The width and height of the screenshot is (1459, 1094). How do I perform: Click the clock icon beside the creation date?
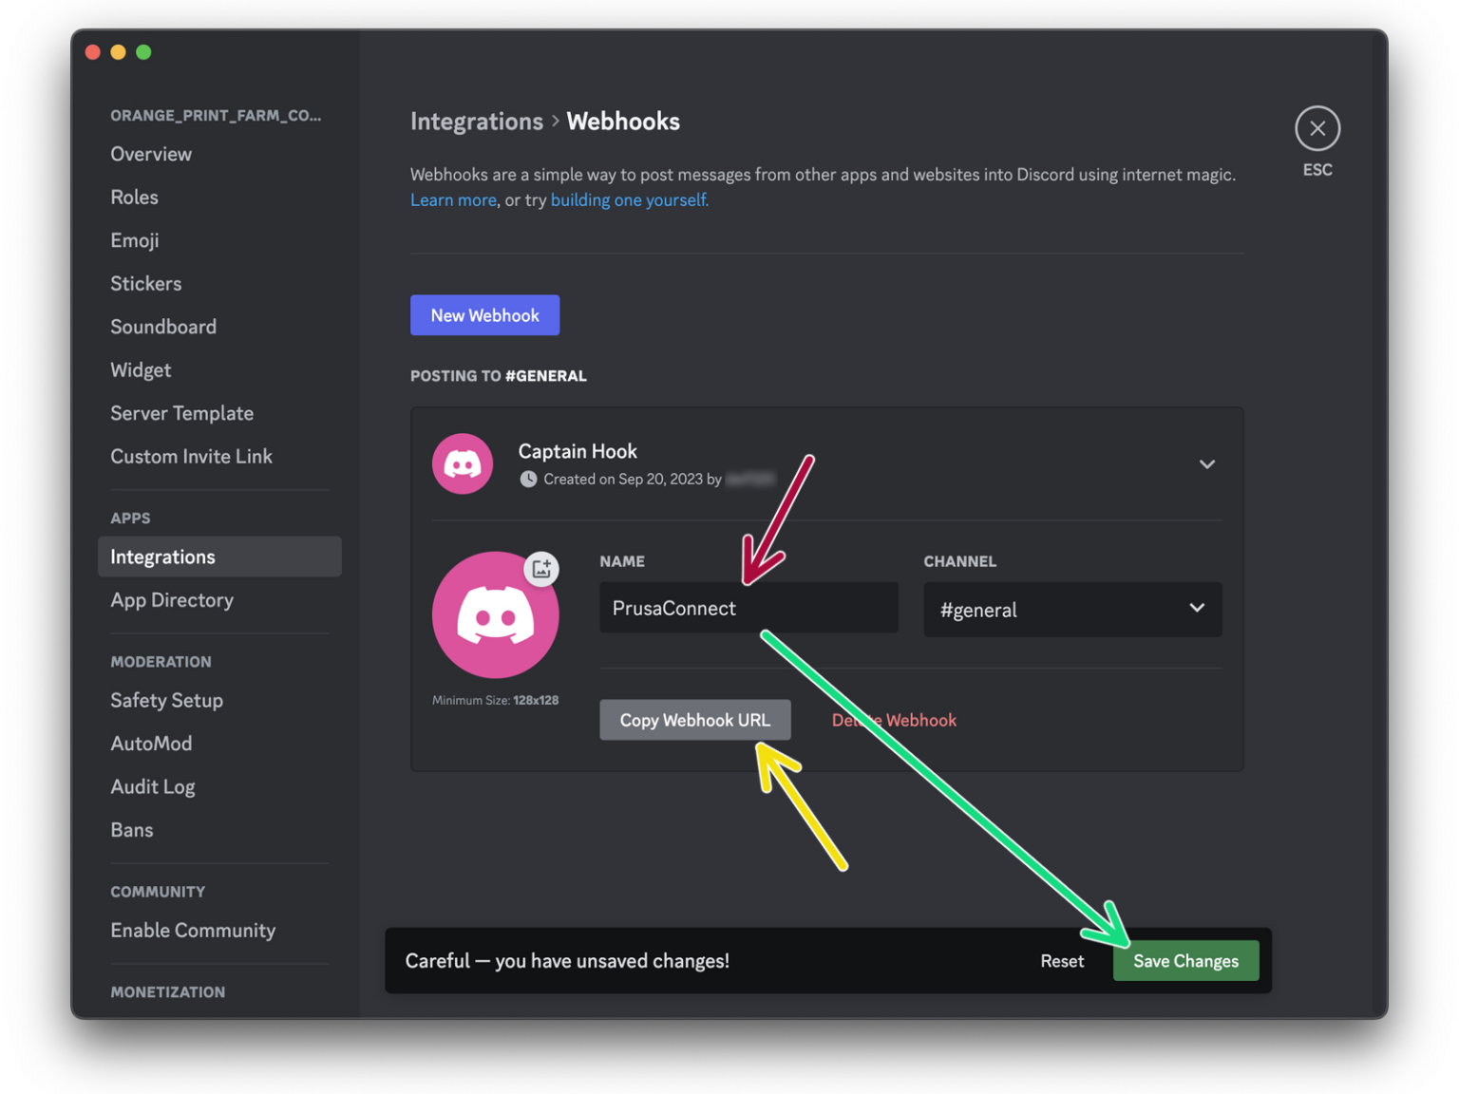529,480
